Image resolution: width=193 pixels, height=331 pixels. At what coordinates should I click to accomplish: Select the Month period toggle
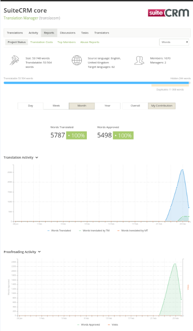point(82,106)
